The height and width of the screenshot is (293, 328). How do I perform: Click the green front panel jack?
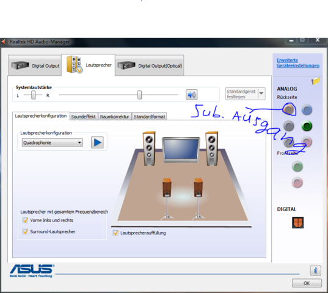(297, 167)
